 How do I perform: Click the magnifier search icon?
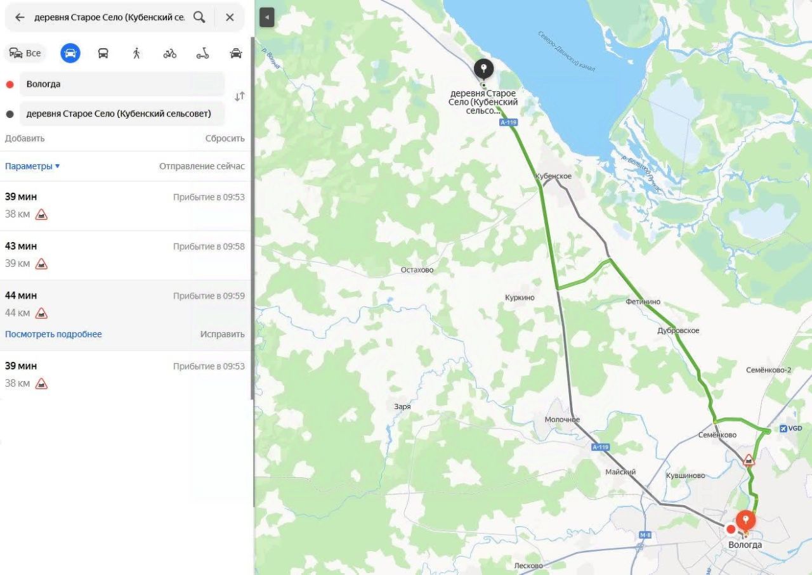coord(199,17)
